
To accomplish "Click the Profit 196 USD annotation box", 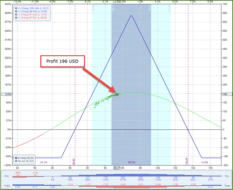I will [63, 61].
